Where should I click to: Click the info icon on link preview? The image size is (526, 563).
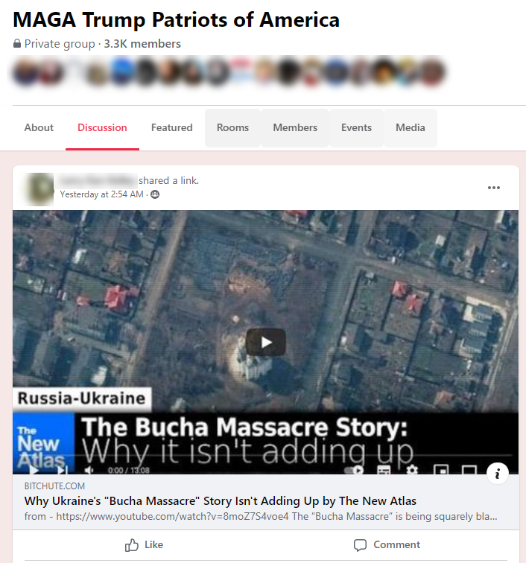(x=497, y=474)
